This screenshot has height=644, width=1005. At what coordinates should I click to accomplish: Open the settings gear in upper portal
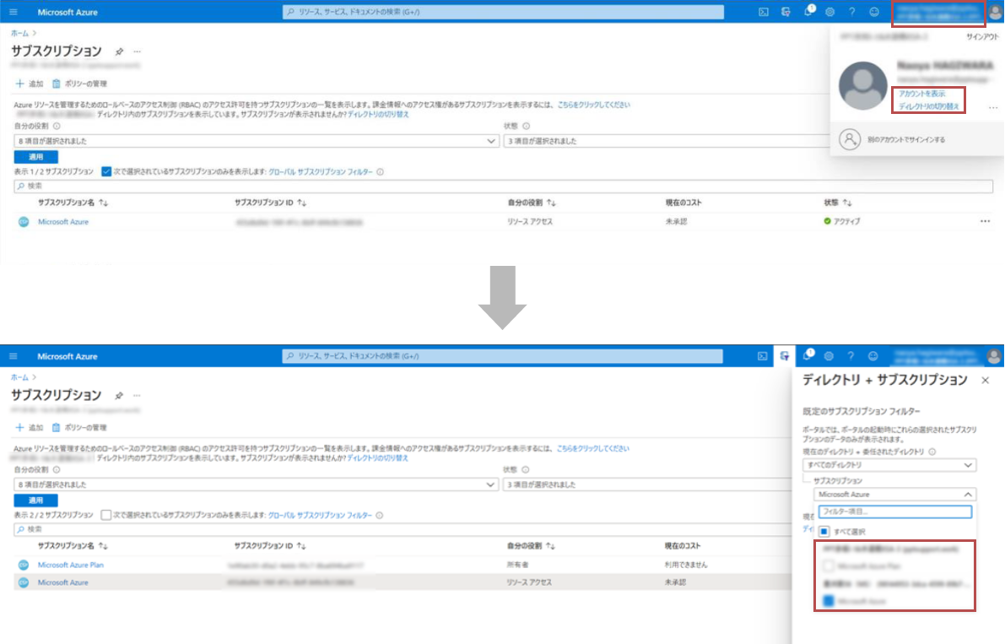[830, 12]
